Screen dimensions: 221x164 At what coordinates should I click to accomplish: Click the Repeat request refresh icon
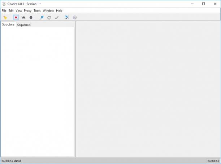[49, 18]
